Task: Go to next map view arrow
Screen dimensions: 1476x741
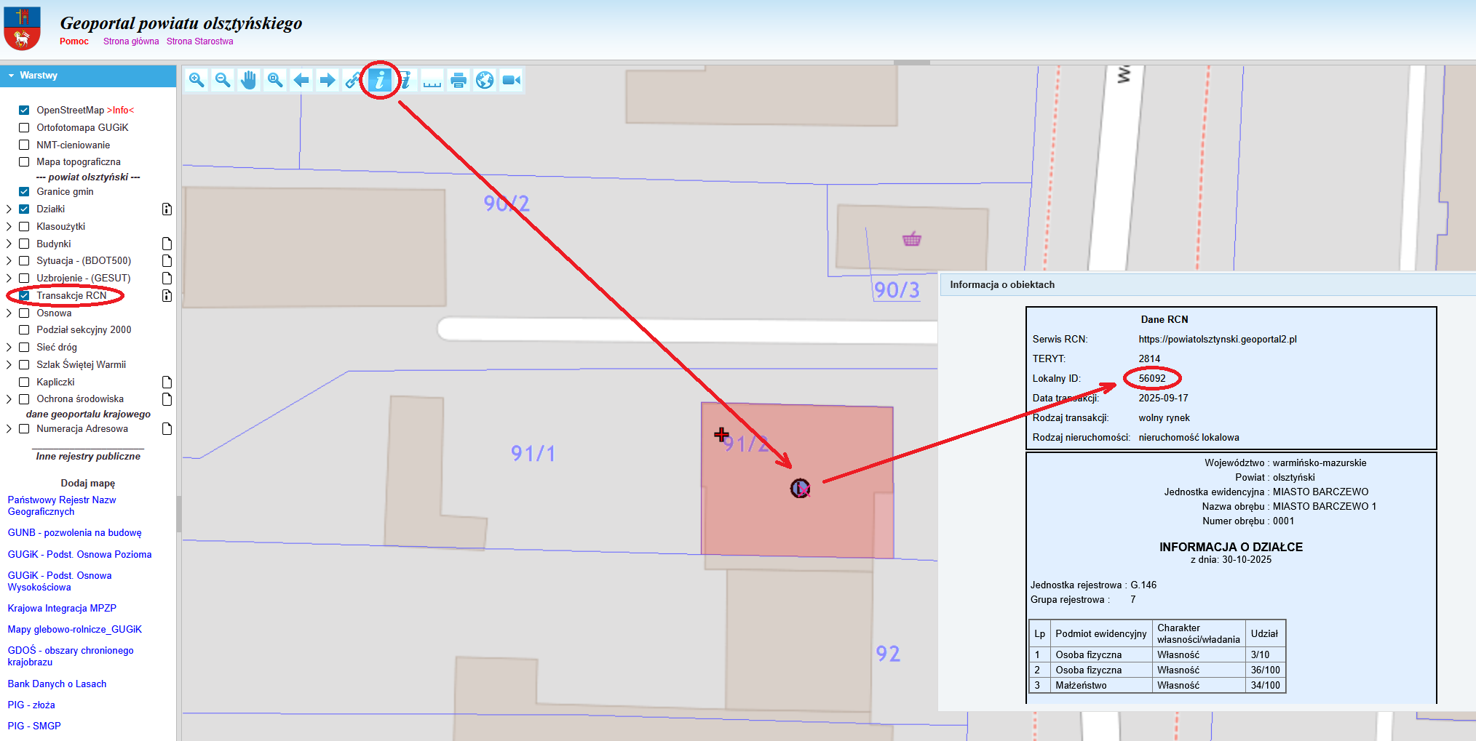Action: point(328,80)
